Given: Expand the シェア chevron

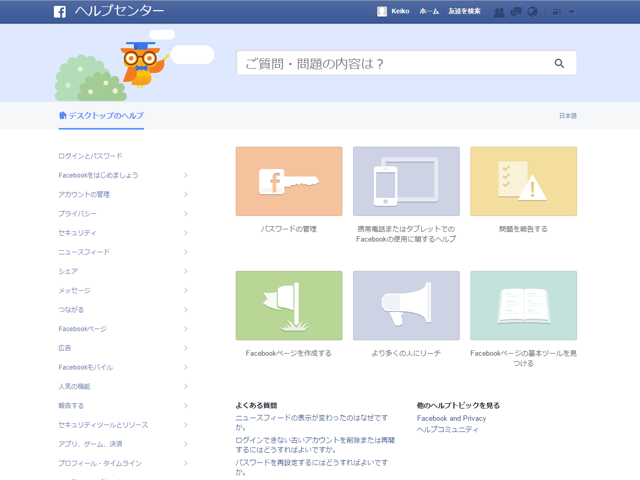Looking at the screenshot, I should (x=186, y=271).
